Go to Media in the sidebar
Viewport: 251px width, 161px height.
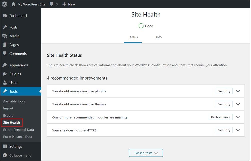[x=14, y=36]
